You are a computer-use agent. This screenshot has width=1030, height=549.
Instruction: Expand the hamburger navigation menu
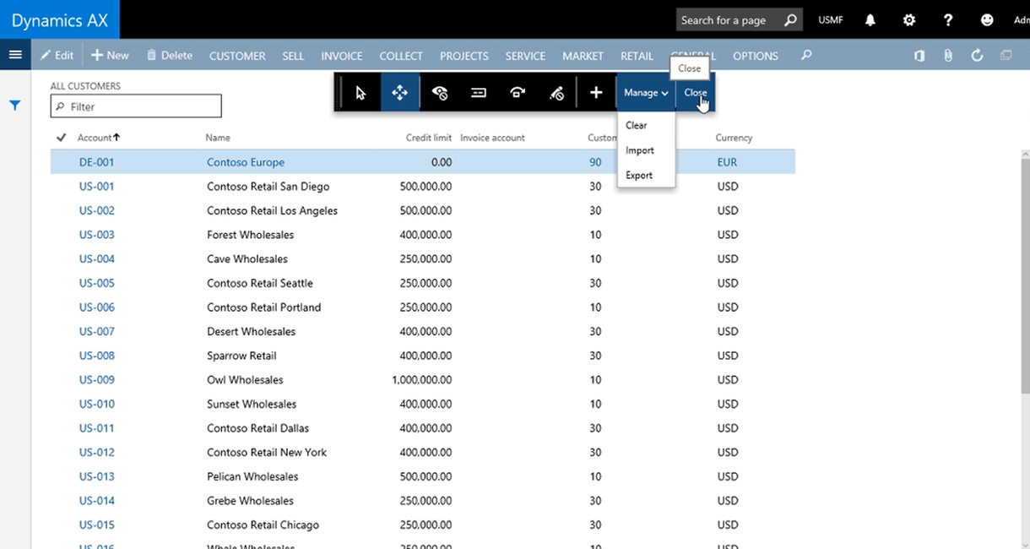(x=15, y=55)
